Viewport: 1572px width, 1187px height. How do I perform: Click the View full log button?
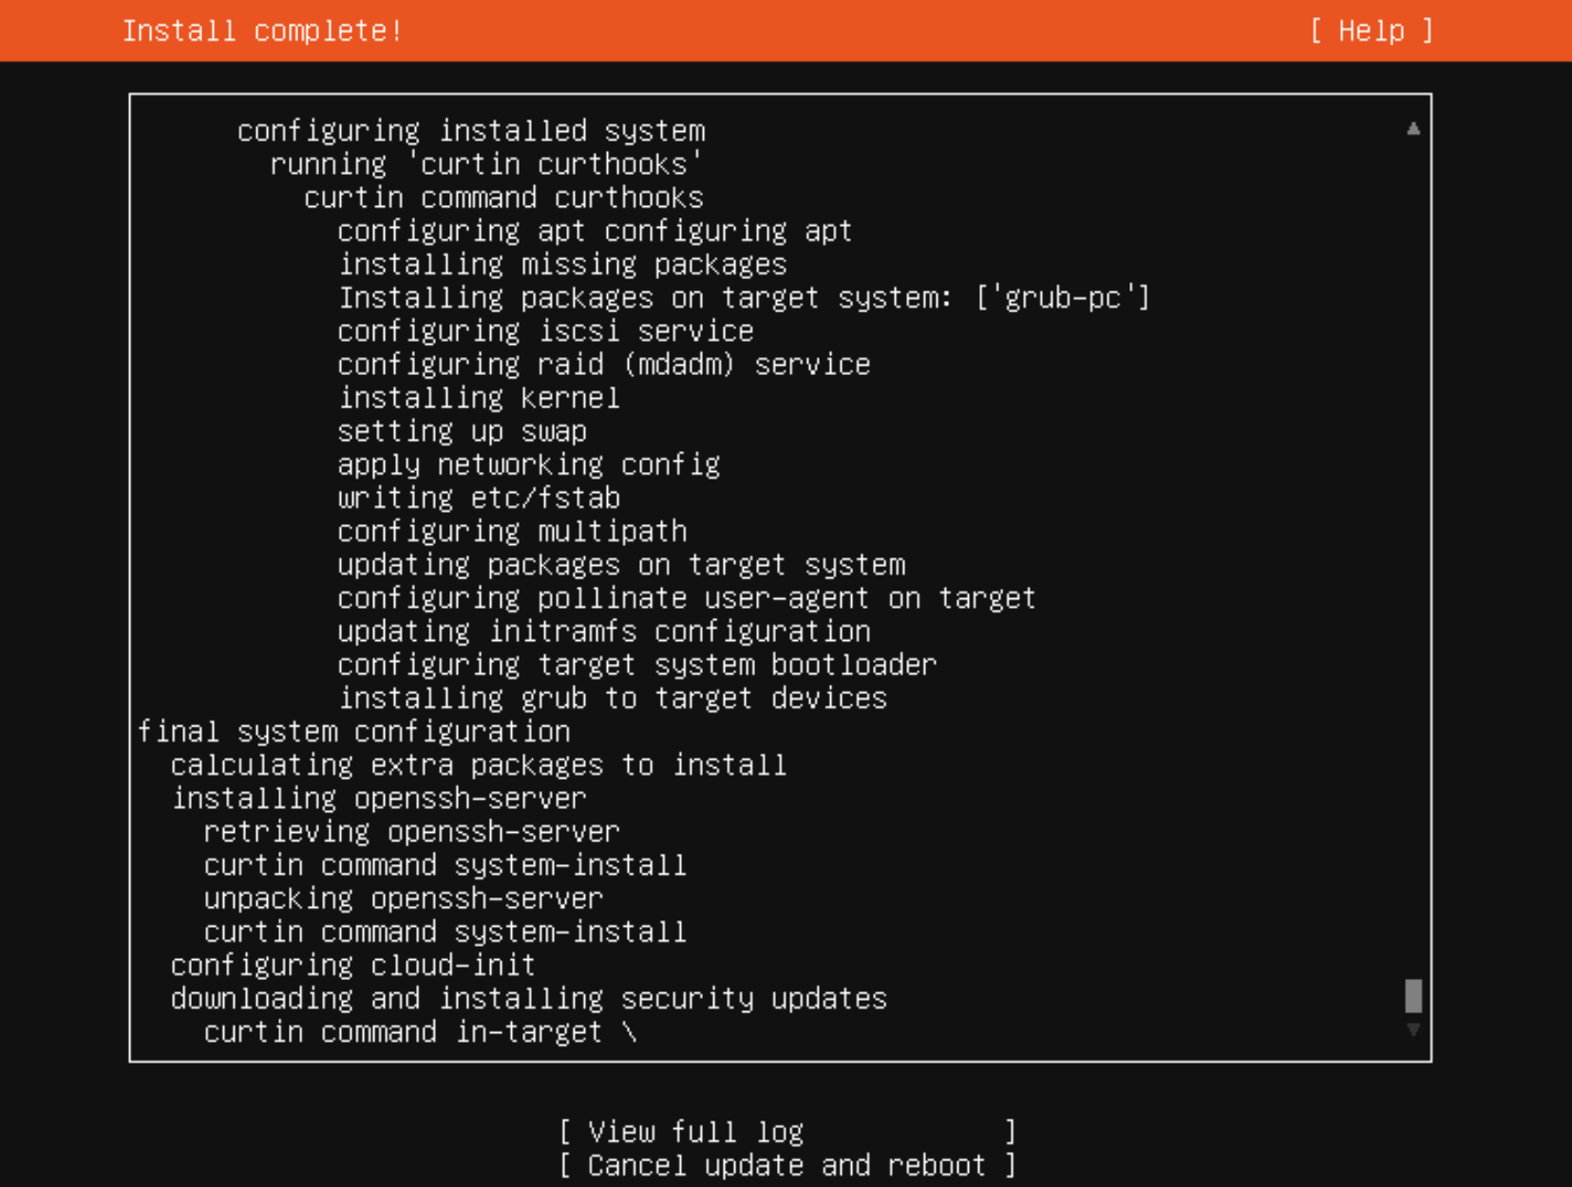[x=788, y=1131]
